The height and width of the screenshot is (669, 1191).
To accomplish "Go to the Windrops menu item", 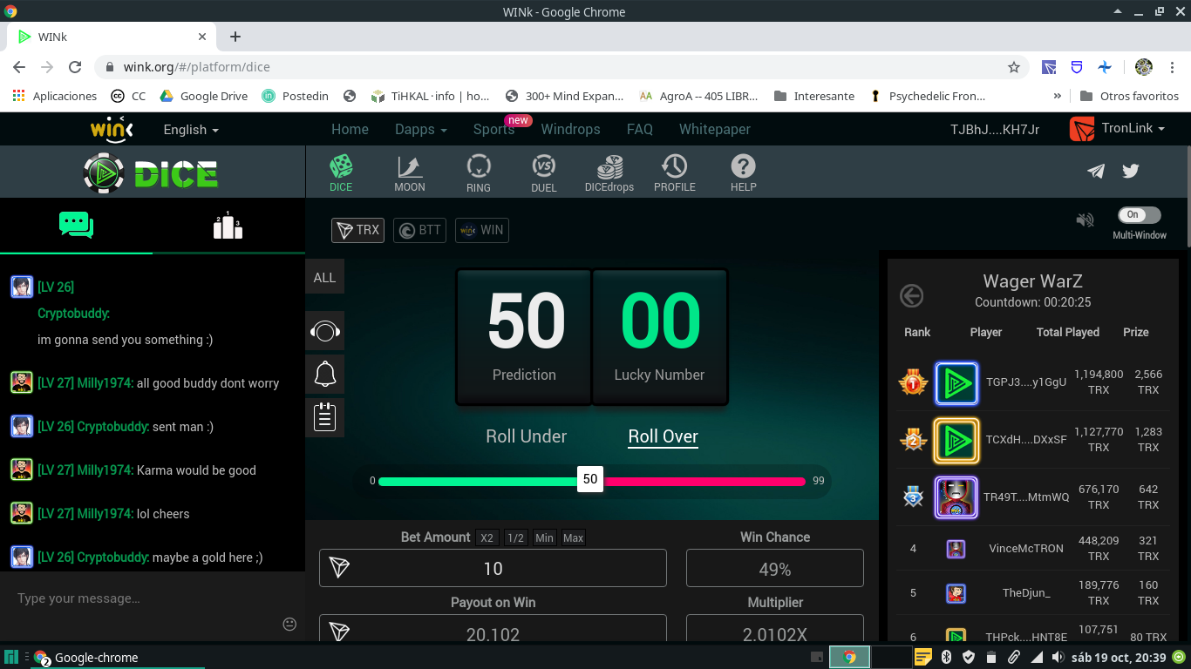I will tap(570, 129).
